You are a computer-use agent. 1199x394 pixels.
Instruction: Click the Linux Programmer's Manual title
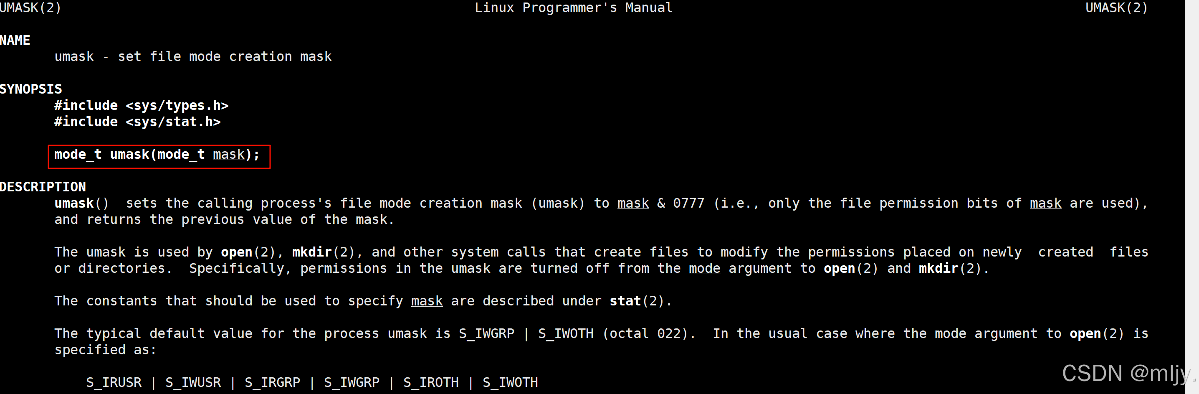point(574,8)
